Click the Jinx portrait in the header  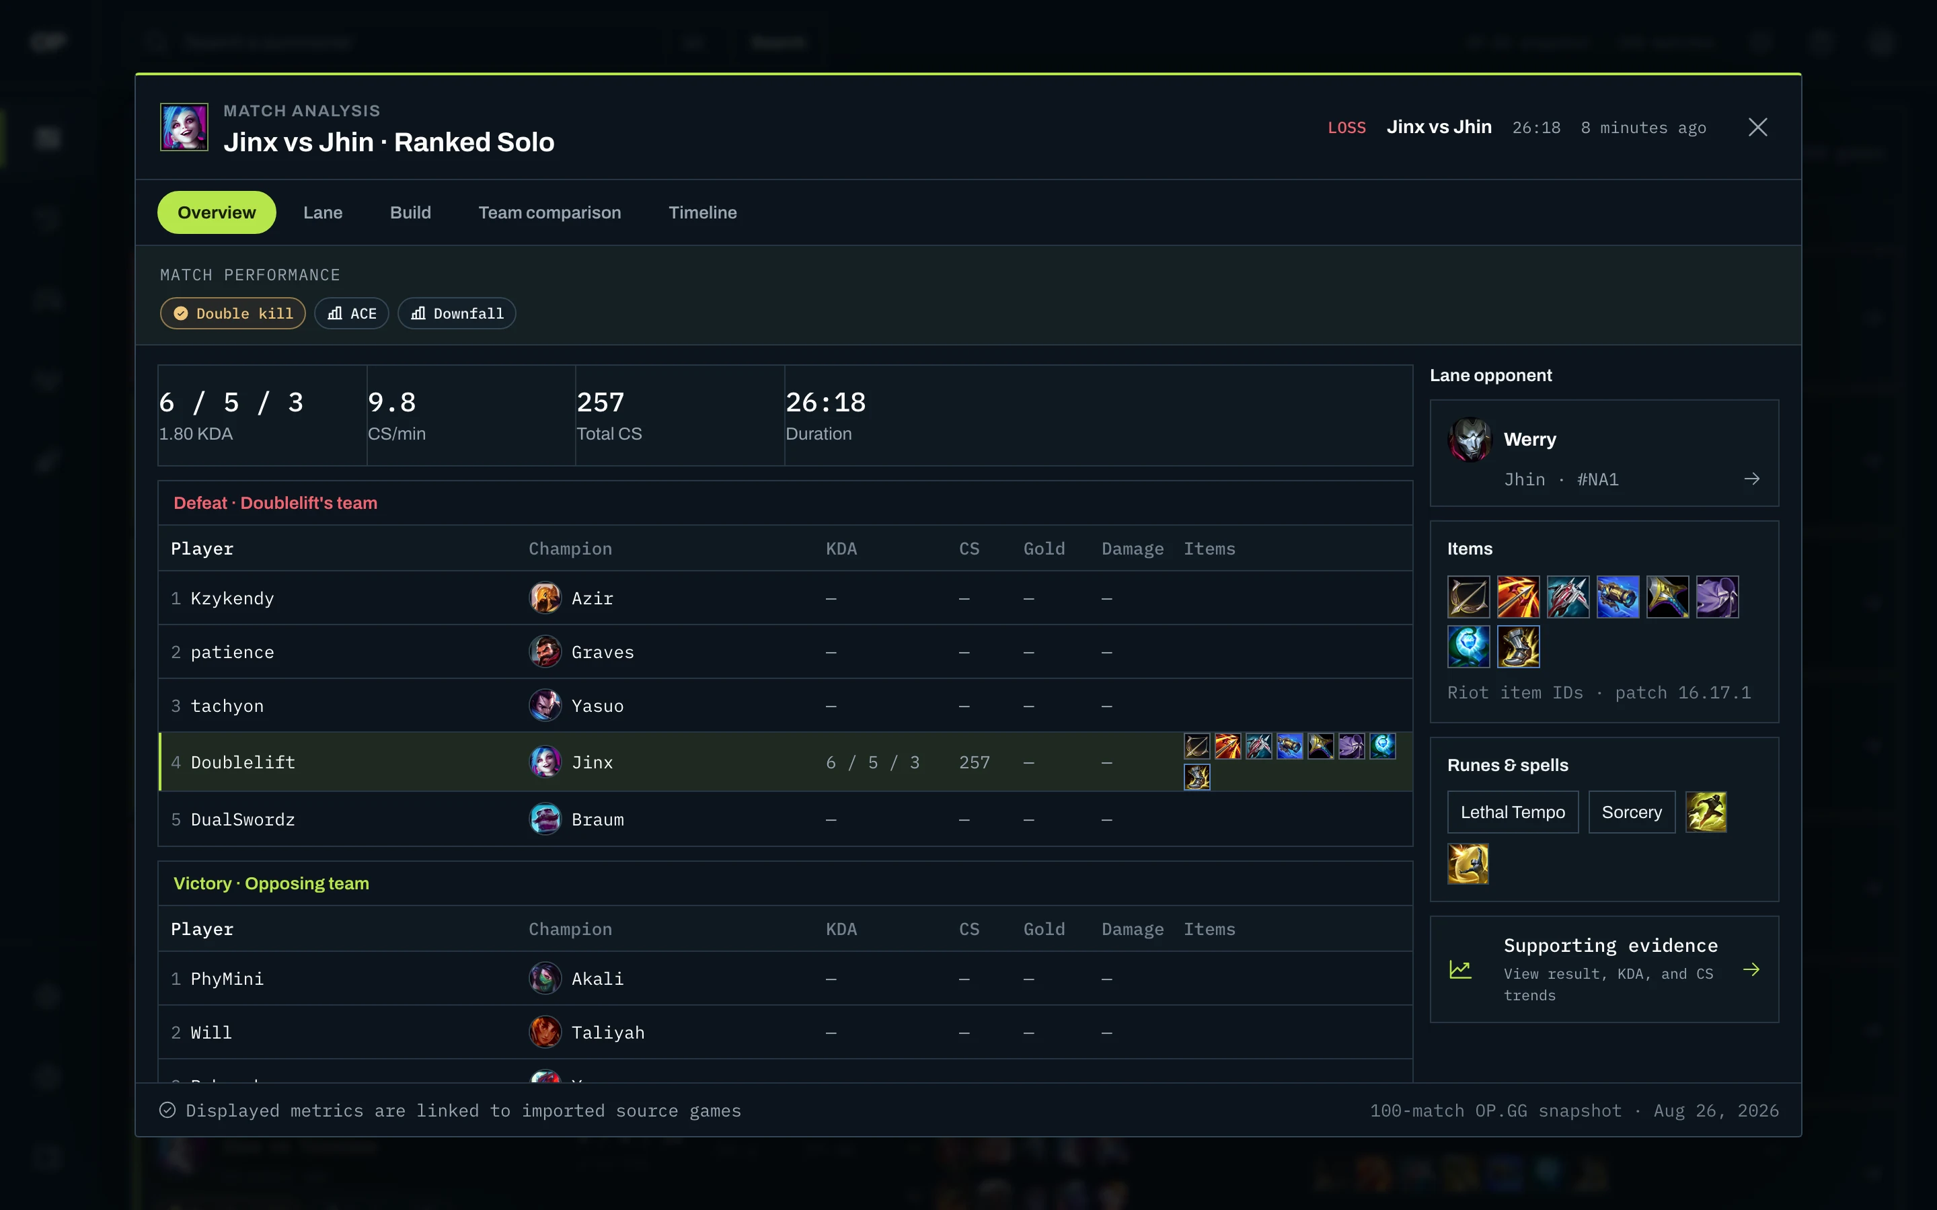tap(184, 126)
